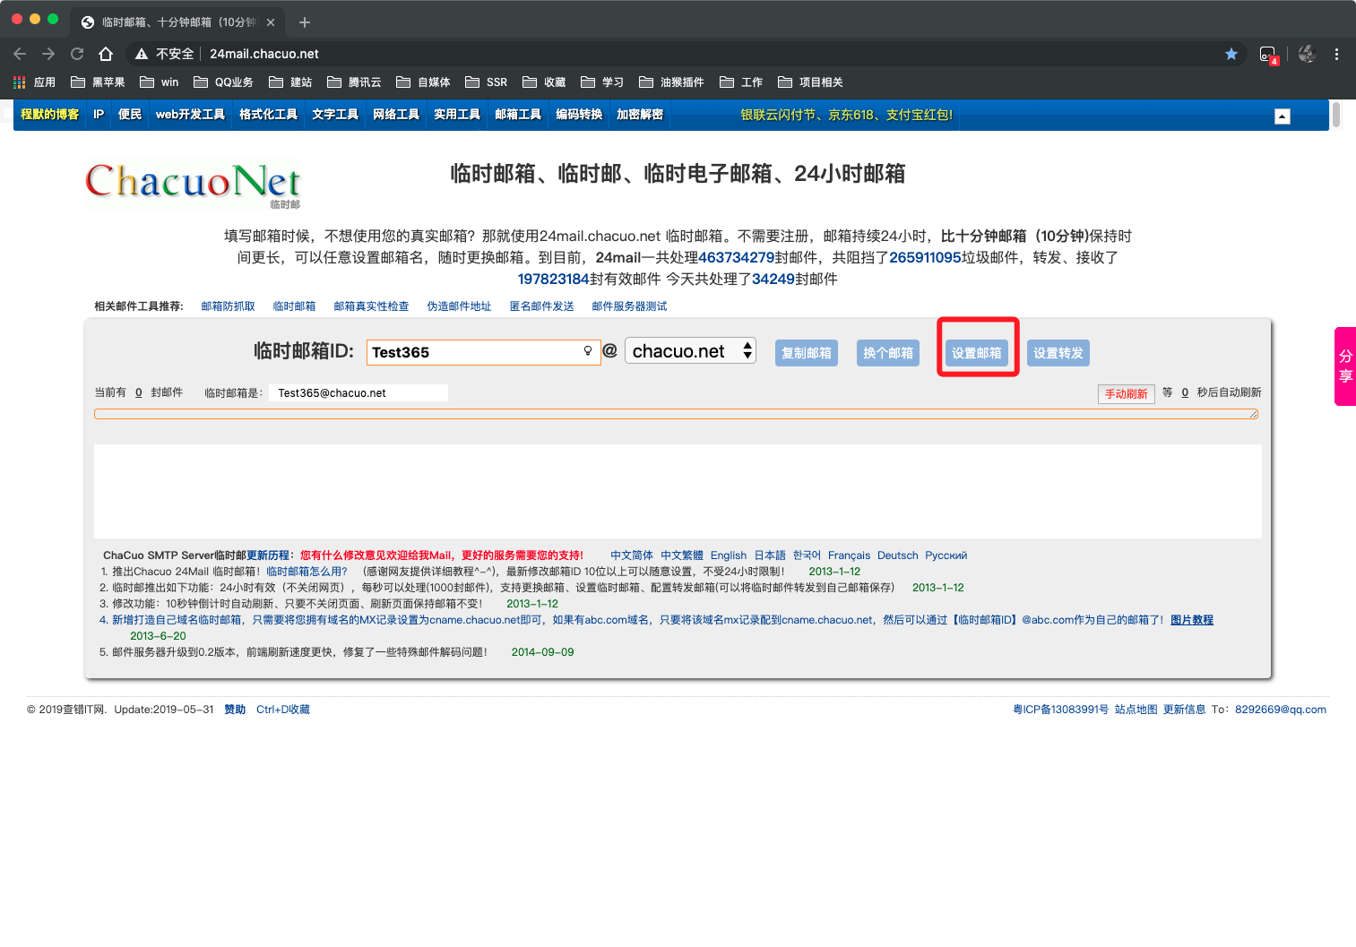The image size is (1356, 947).
Task: Open the 匿名邮件发送 tool link
Action: click(x=541, y=306)
